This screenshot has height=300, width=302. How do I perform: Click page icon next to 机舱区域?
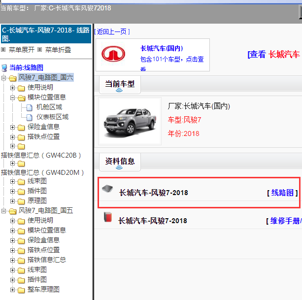pyautogui.click(x=29, y=107)
